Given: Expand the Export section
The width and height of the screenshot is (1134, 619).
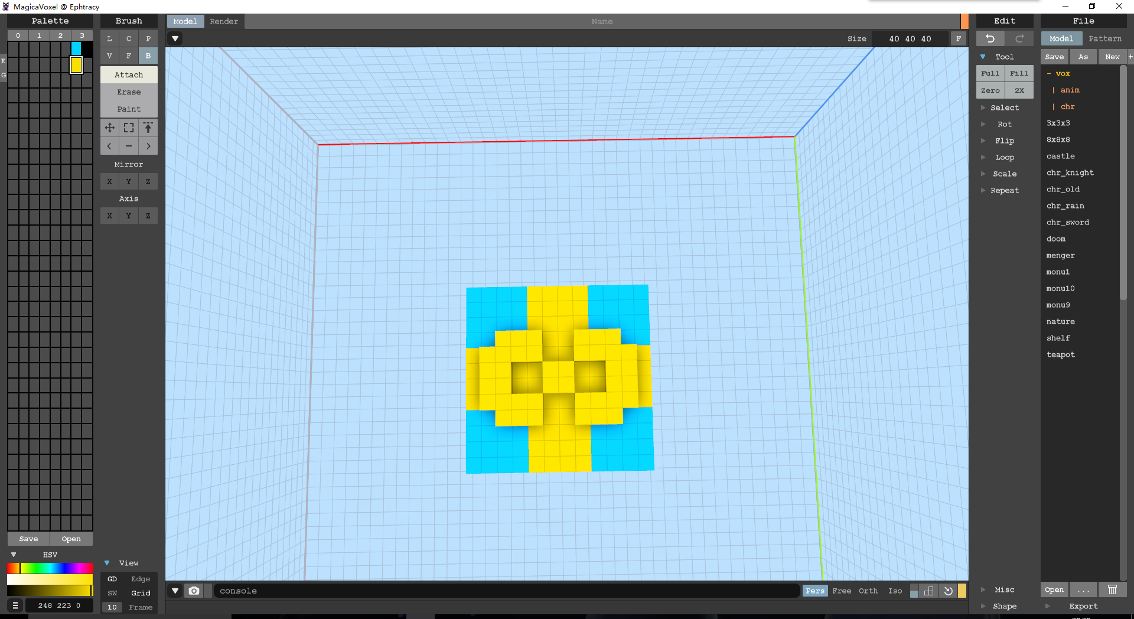Looking at the screenshot, I should click(x=1083, y=606).
